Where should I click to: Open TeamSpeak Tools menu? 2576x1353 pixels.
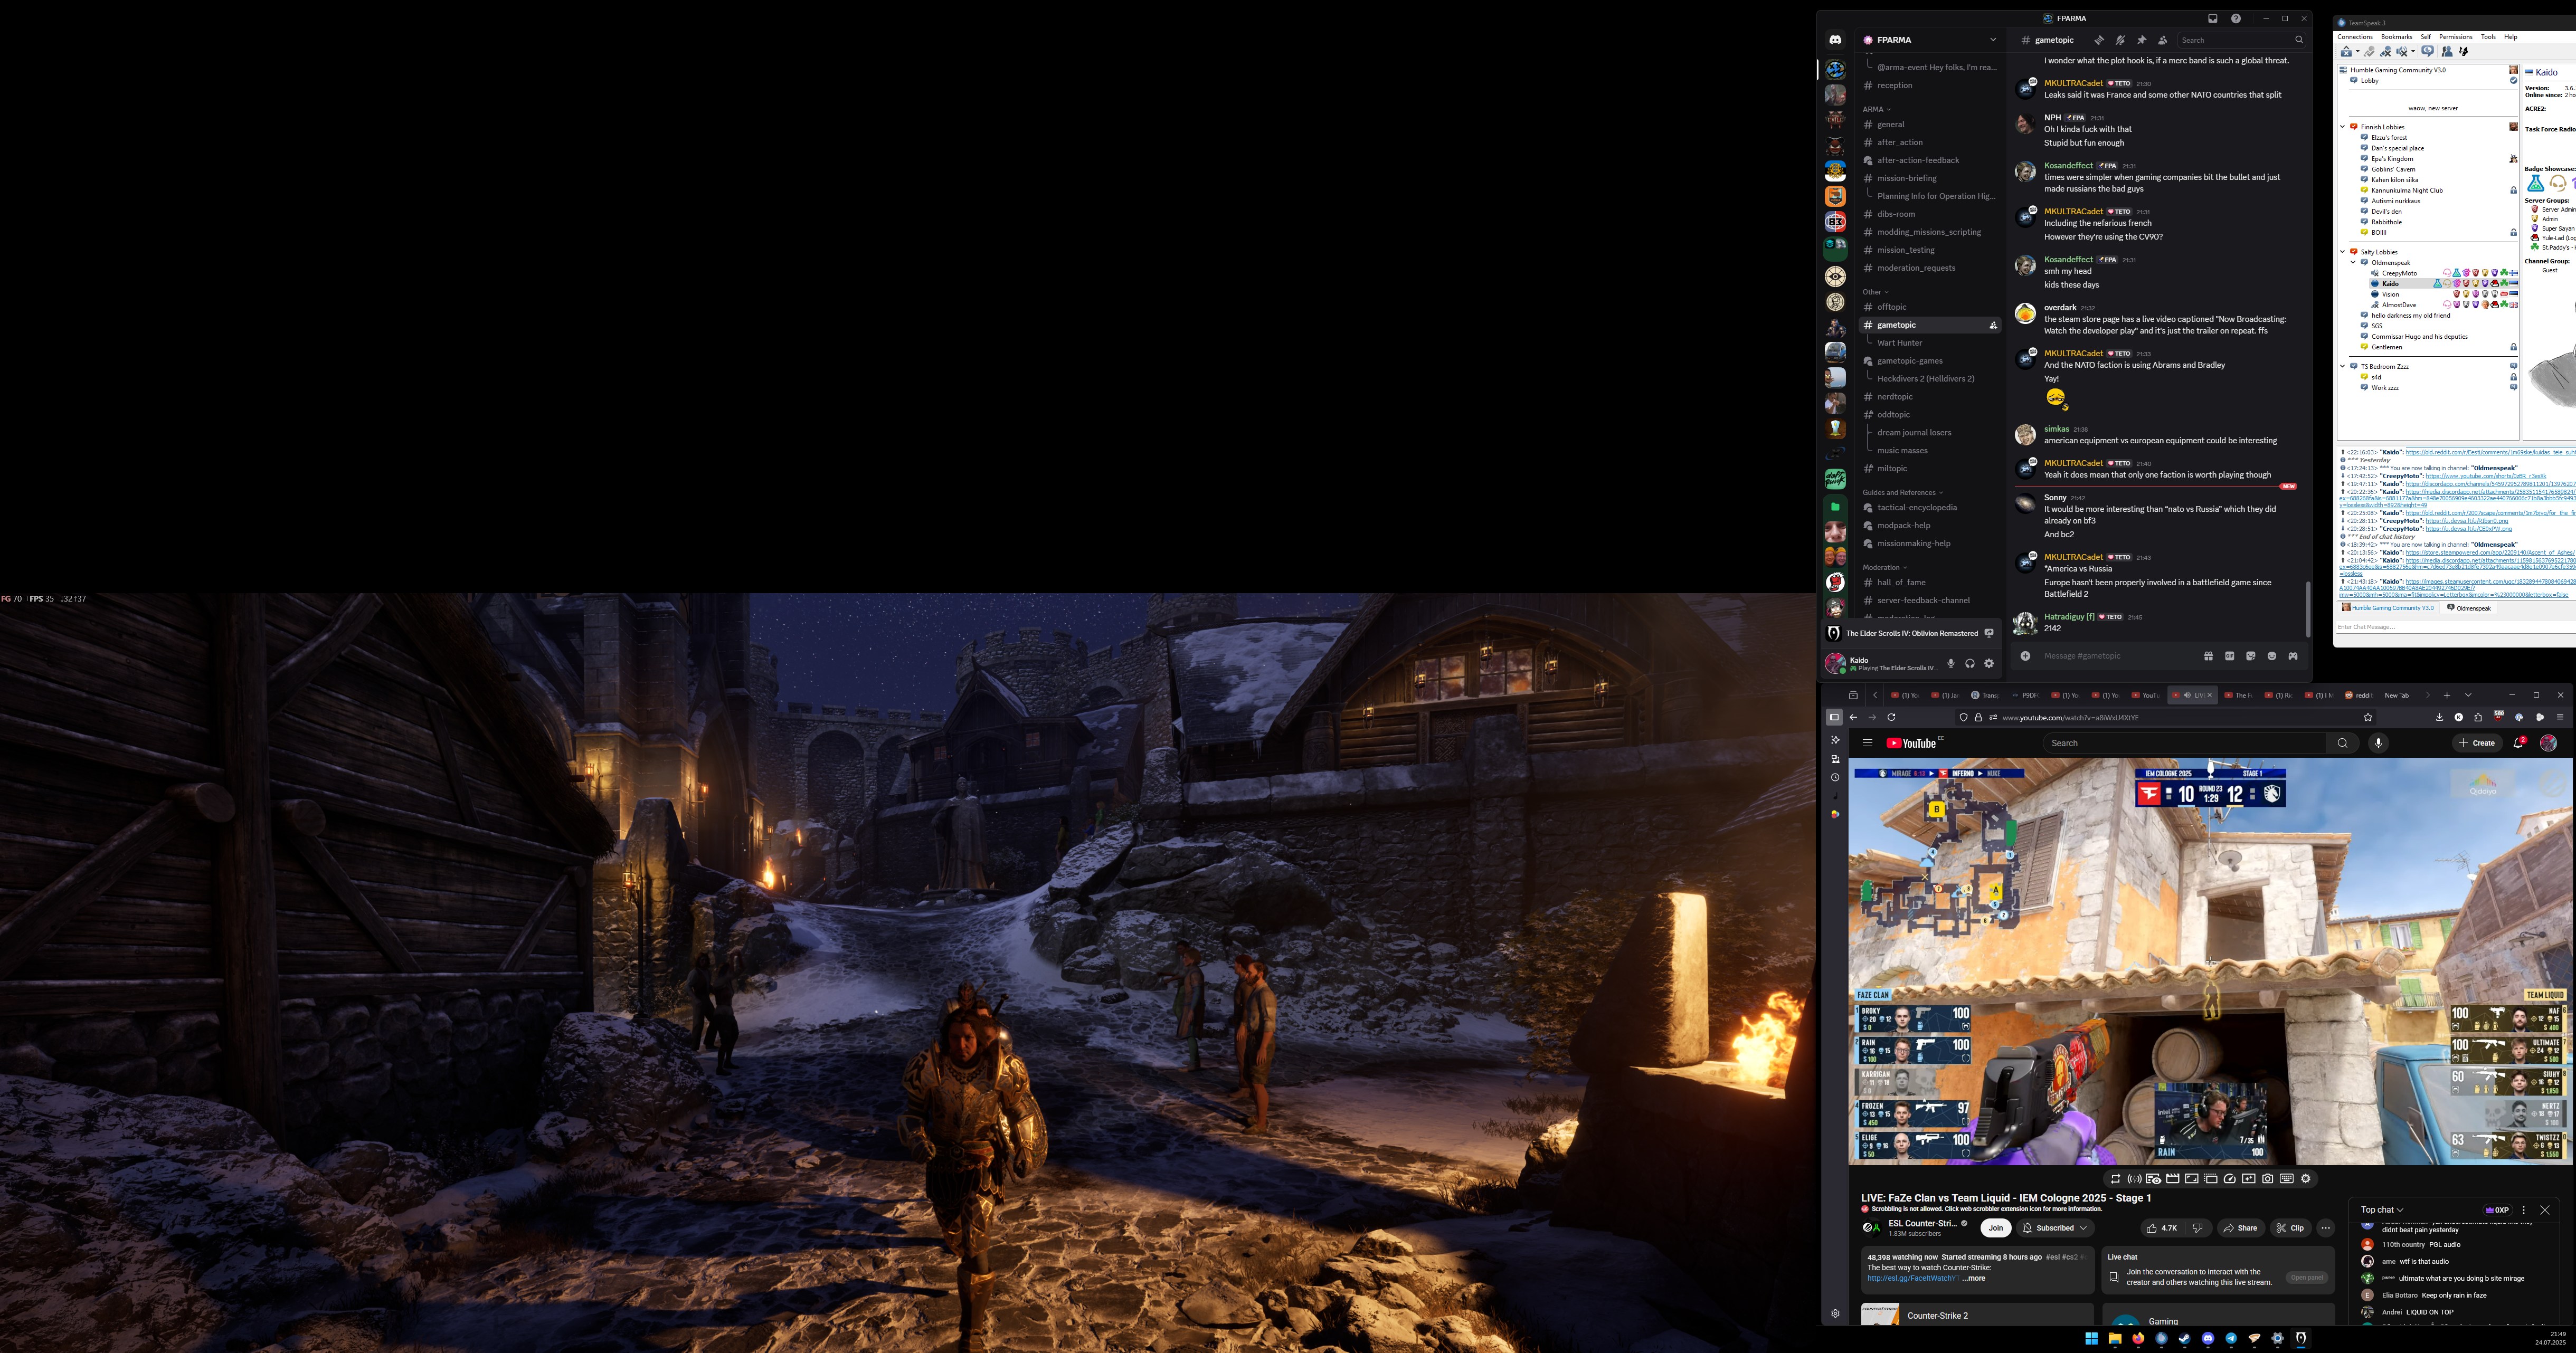[2488, 37]
